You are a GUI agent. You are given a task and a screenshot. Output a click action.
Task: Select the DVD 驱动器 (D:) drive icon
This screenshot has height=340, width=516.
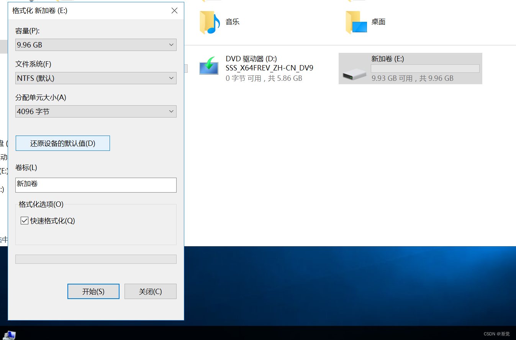tap(209, 66)
